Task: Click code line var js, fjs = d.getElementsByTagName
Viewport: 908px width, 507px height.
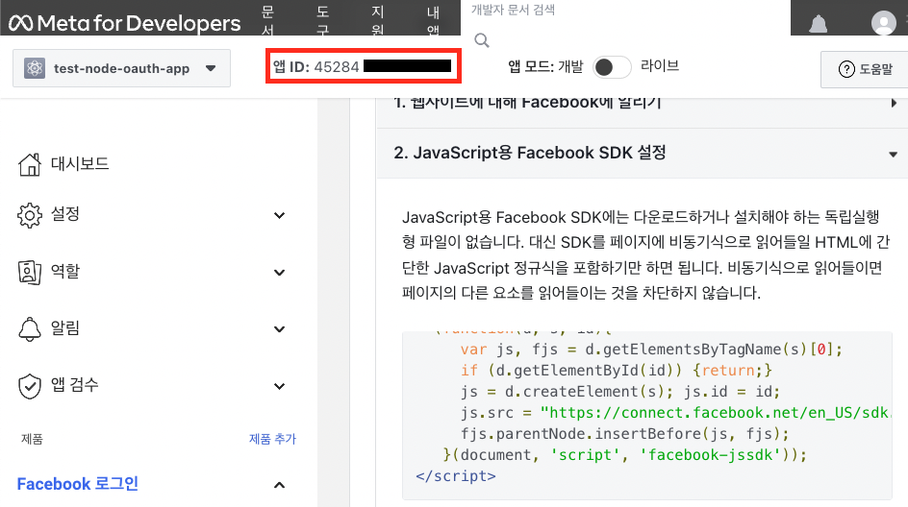Action: (651, 350)
